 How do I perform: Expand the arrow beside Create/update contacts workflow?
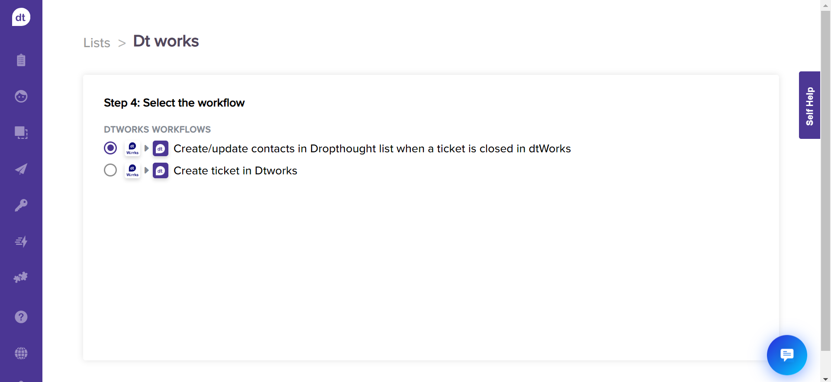(146, 148)
